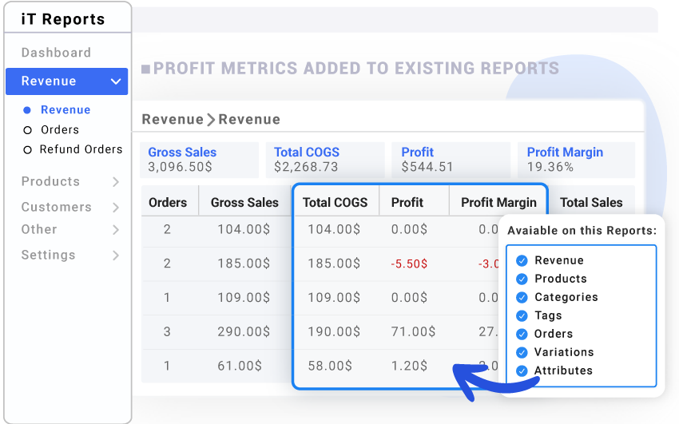
Task: Sort by Profit Margin column header
Action: pyautogui.click(x=498, y=203)
